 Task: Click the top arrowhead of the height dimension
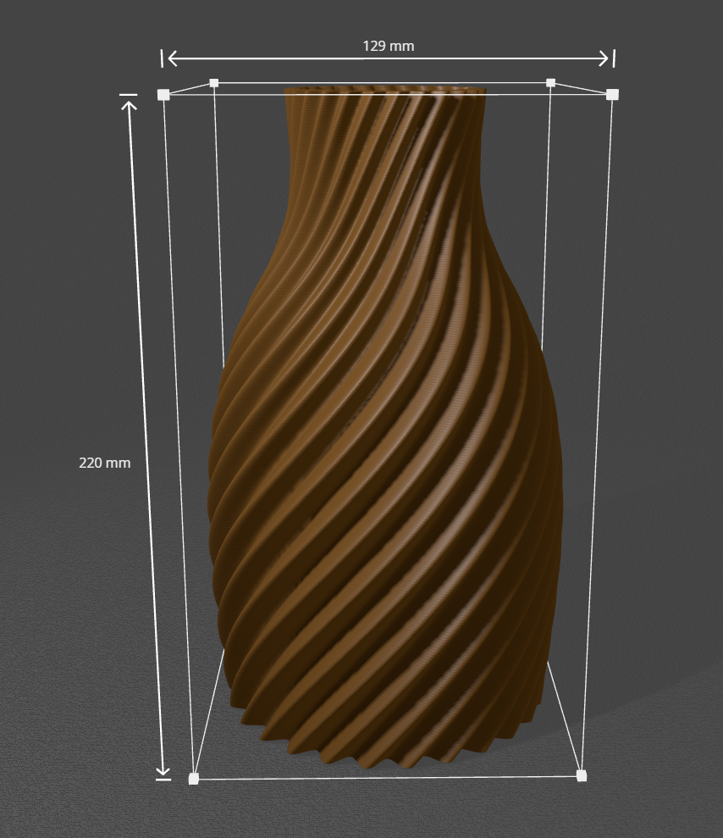point(129,106)
